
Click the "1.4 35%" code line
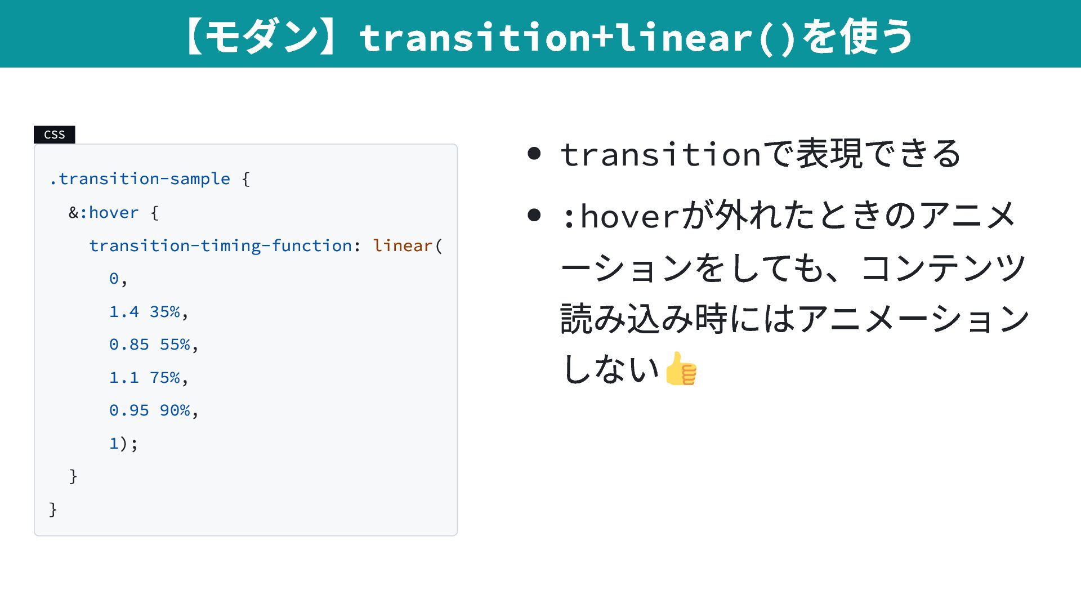149,312
